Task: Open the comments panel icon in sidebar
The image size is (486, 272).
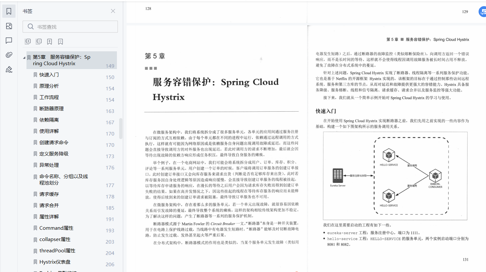Action: (9, 40)
